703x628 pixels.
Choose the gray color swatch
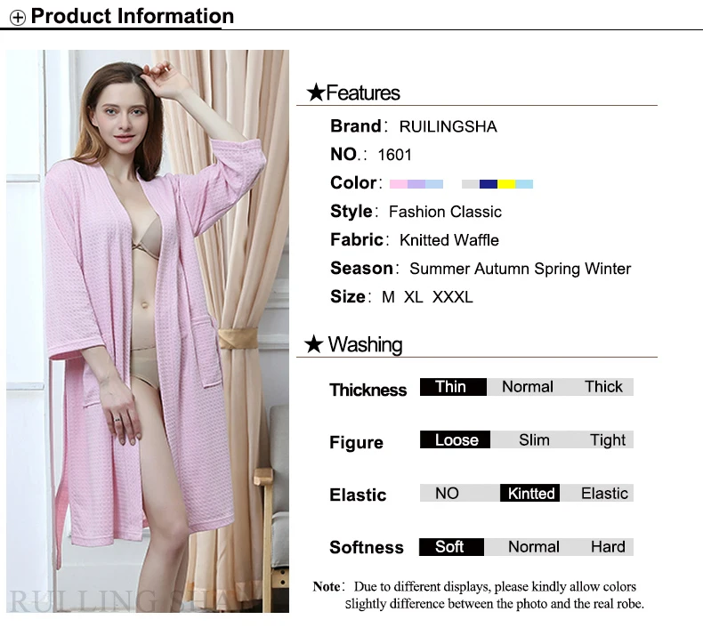[471, 184]
